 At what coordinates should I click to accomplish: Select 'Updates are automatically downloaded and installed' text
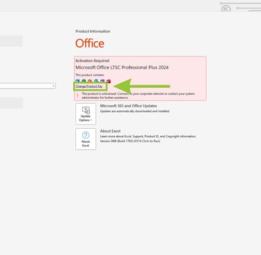click(135, 111)
